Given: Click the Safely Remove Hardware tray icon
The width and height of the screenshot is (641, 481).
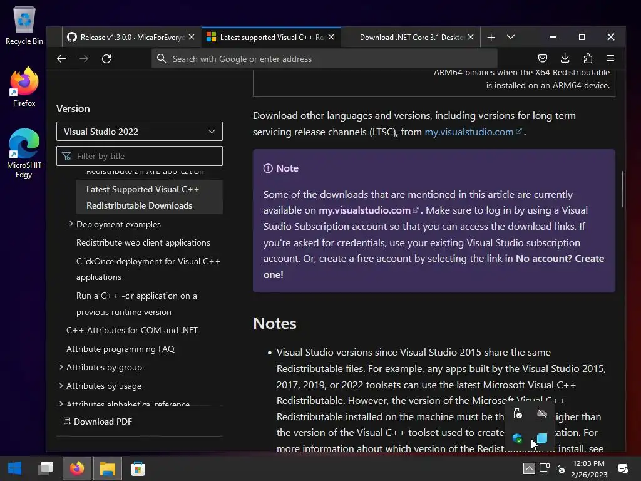Looking at the screenshot, I should (518, 414).
